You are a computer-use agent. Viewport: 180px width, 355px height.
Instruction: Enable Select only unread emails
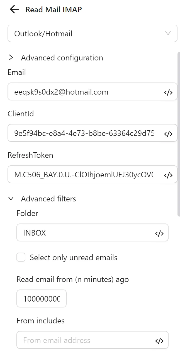click(x=21, y=257)
